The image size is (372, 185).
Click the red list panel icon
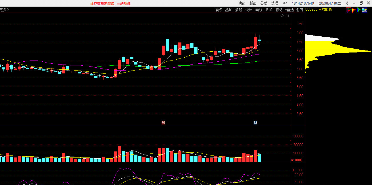point(349,10)
